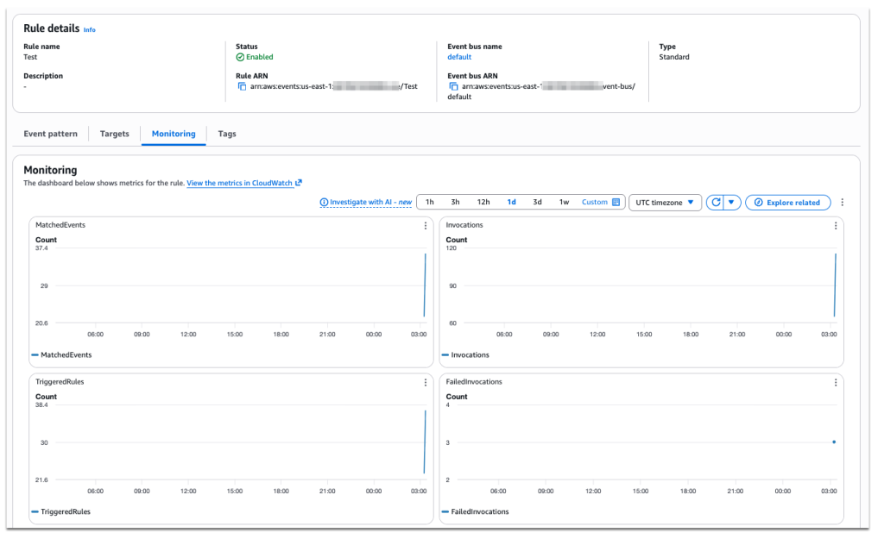This screenshot has width=884, height=539.
Task: Open TriggeredRules chart options menu
Action: [426, 382]
